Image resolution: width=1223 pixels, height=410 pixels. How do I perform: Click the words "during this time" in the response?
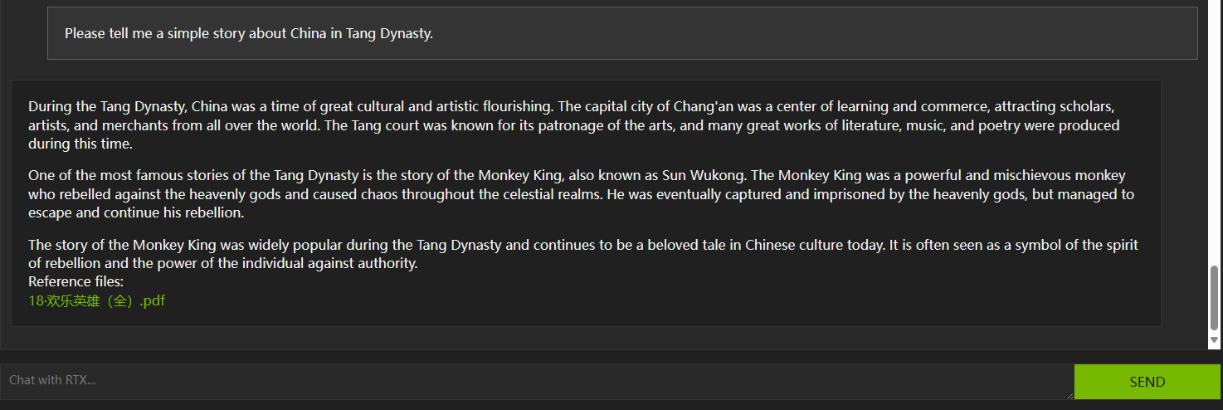[x=80, y=144]
